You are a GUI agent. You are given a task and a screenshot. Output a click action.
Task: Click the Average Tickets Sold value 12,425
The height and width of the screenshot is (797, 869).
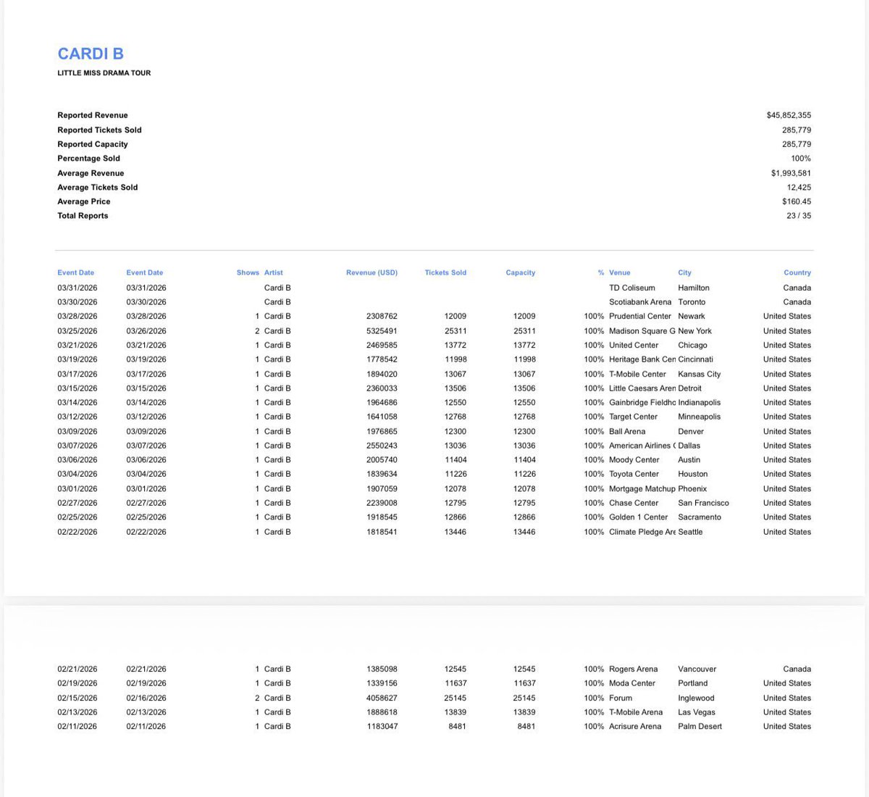(799, 187)
